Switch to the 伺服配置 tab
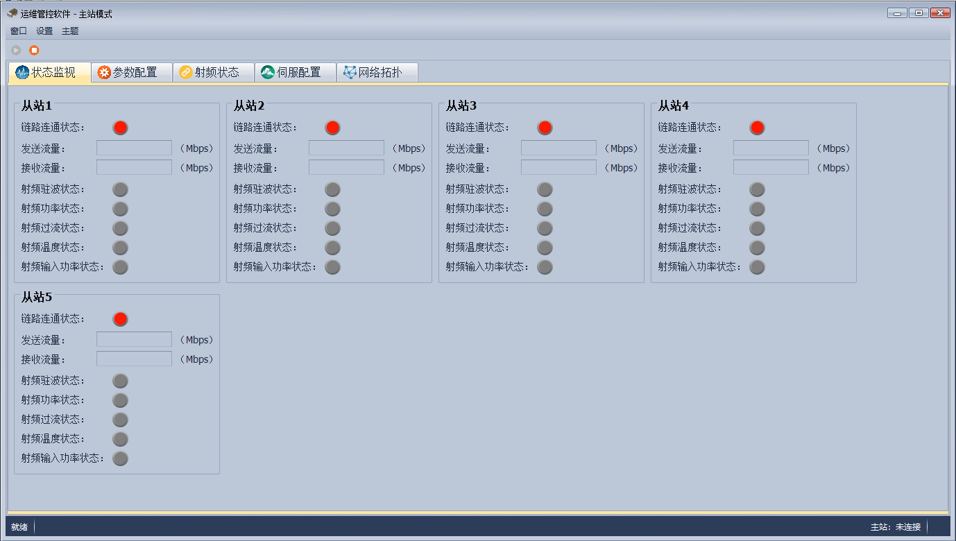 [296, 72]
